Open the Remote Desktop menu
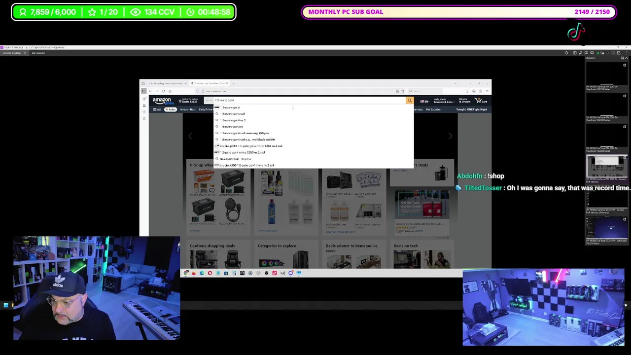The image size is (631, 355). point(14,53)
